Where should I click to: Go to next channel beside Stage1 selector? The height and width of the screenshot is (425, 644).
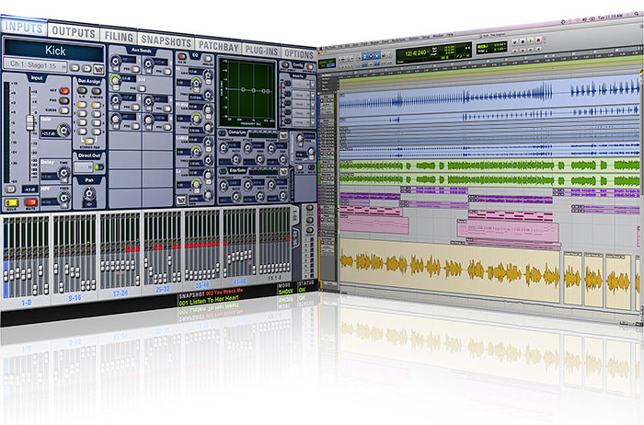[86, 68]
